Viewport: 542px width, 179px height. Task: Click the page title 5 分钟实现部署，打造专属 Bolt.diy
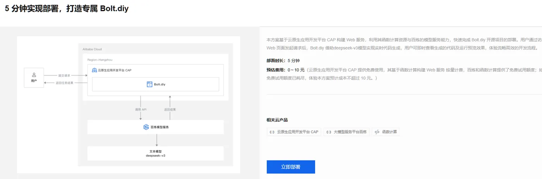click(67, 8)
